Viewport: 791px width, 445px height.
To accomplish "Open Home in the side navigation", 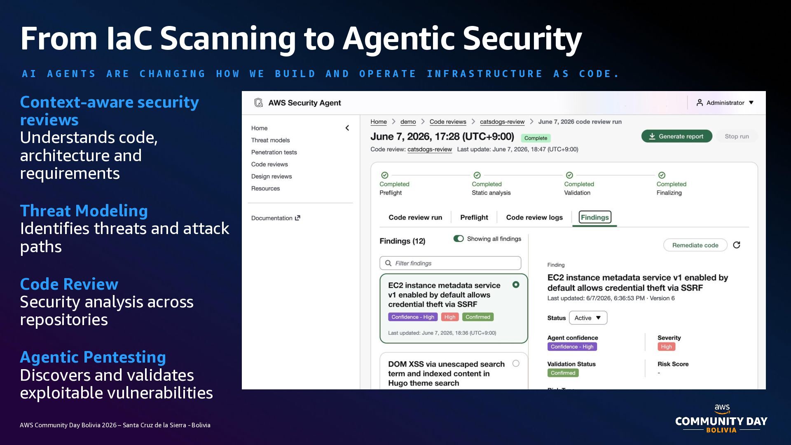I will [259, 128].
